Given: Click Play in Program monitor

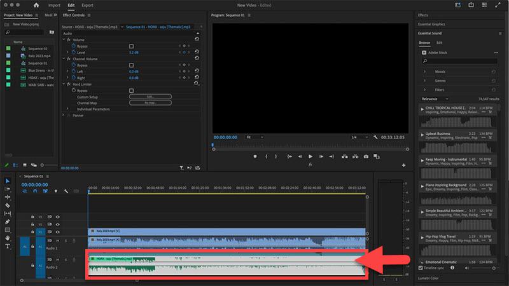Looking at the screenshot, I should pyautogui.click(x=310, y=156).
